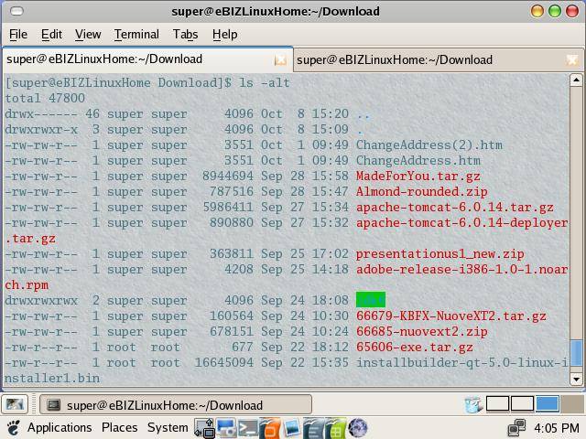
Task: Launch OpenOffice Writer from the panel
Action: coord(314,428)
